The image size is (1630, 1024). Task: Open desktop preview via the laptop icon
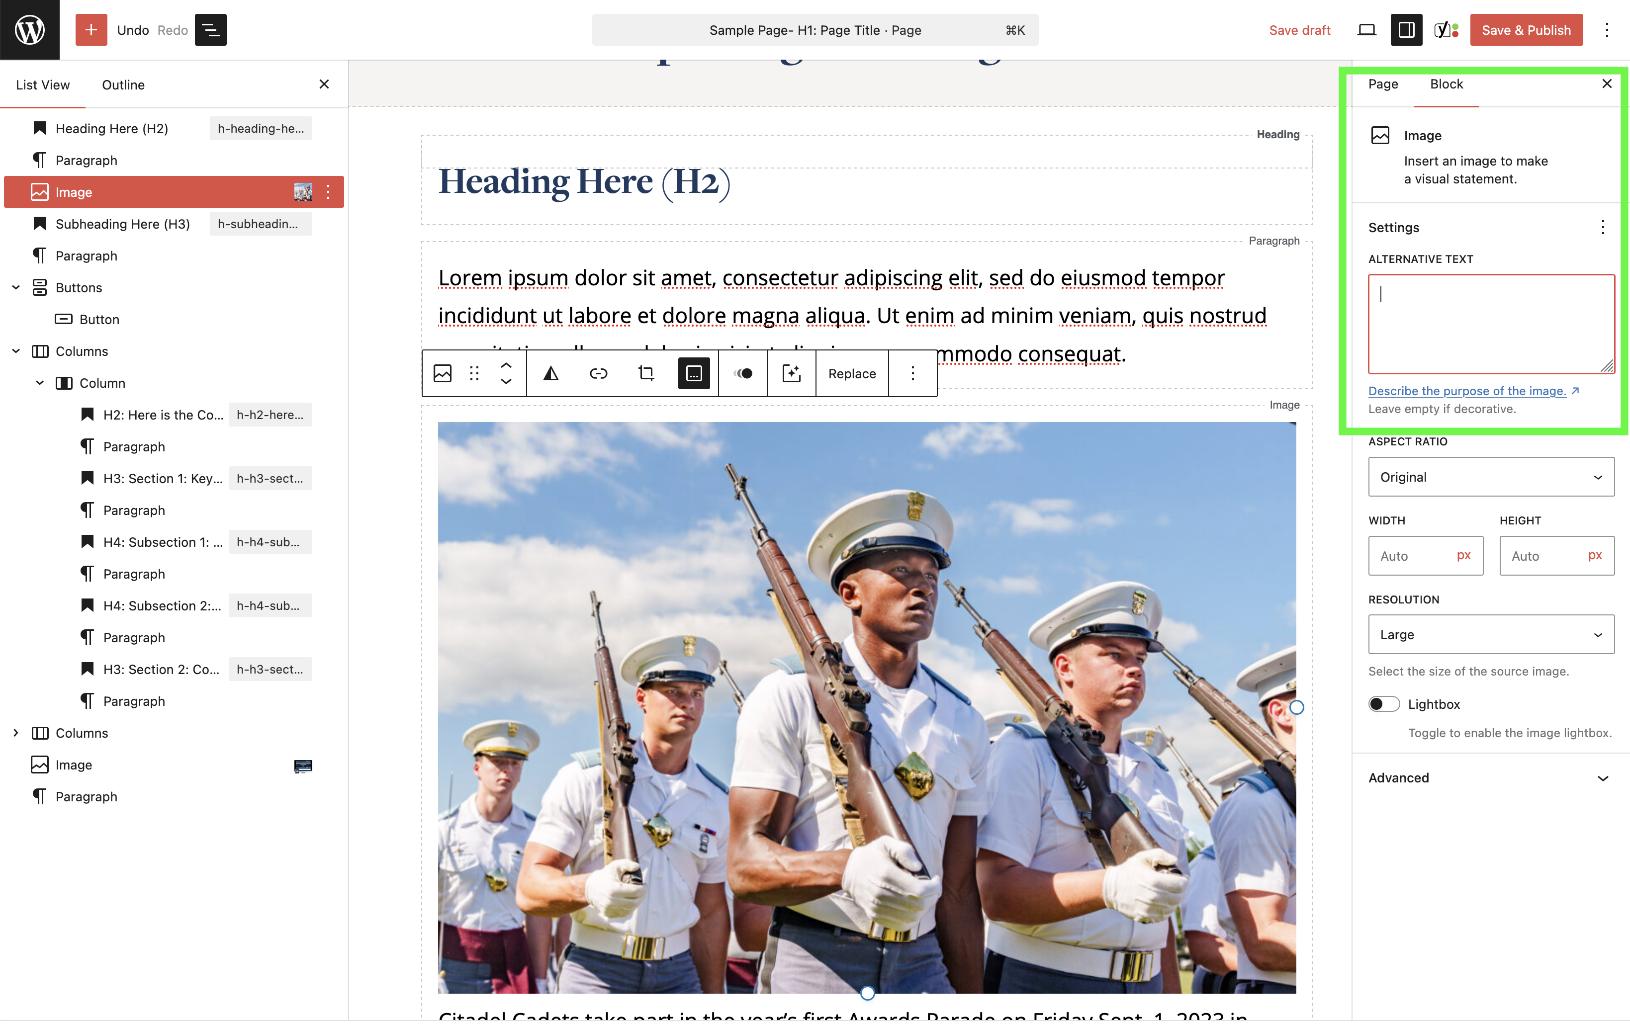pos(1366,30)
